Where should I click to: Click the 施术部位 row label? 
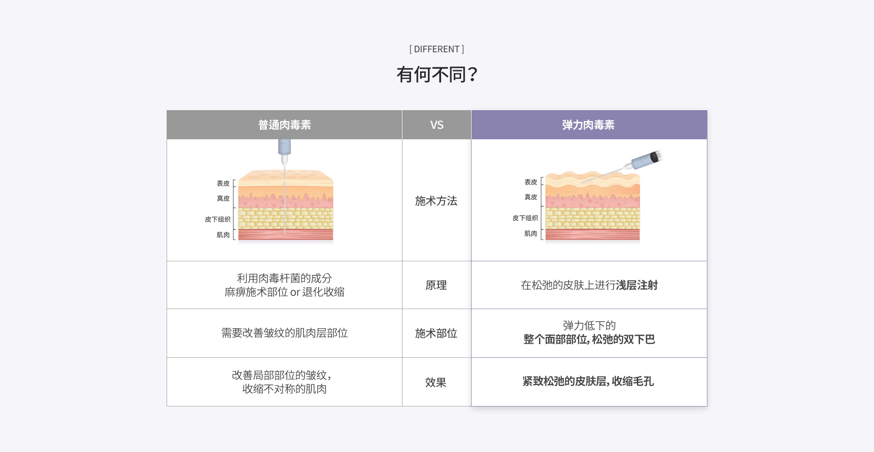pyautogui.click(x=436, y=333)
